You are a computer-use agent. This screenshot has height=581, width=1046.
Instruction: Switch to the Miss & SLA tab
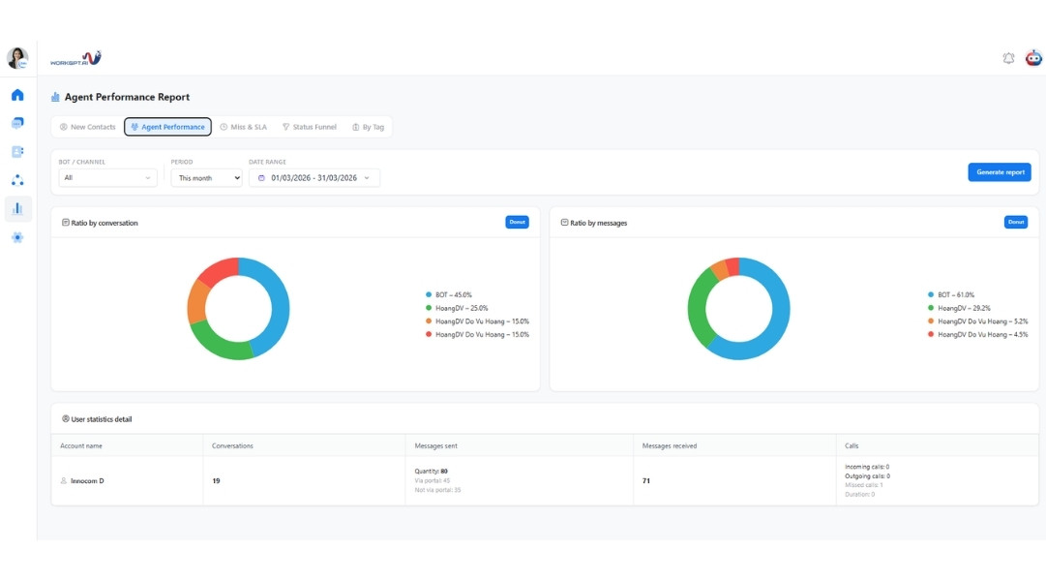pyautogui.click(x=243, y=127)
